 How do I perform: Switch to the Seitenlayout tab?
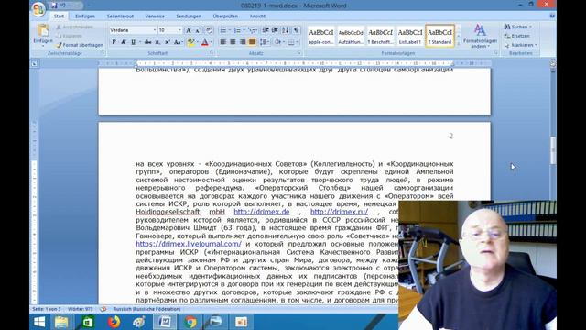point(120,16)
